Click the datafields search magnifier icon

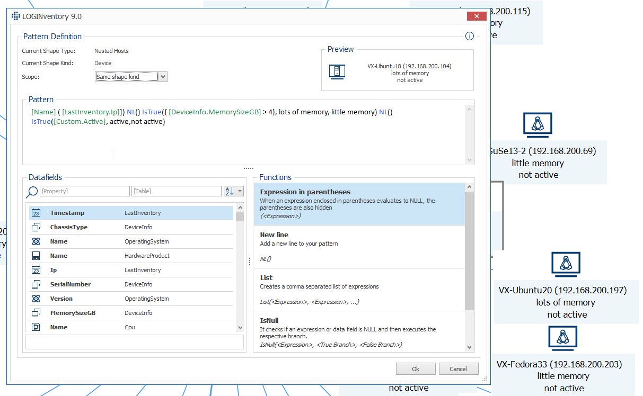[x=32, y=192]
